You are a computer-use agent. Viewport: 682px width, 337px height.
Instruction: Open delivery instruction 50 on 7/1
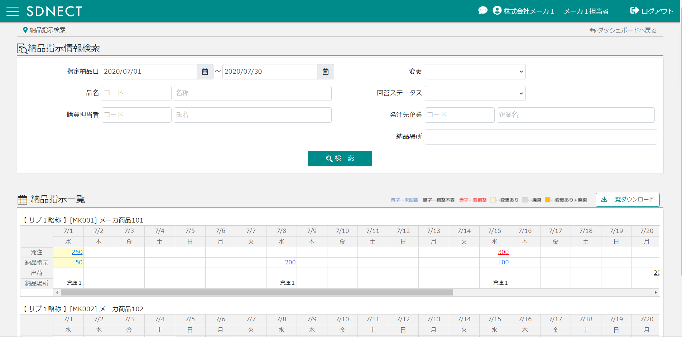click(79, 262)
